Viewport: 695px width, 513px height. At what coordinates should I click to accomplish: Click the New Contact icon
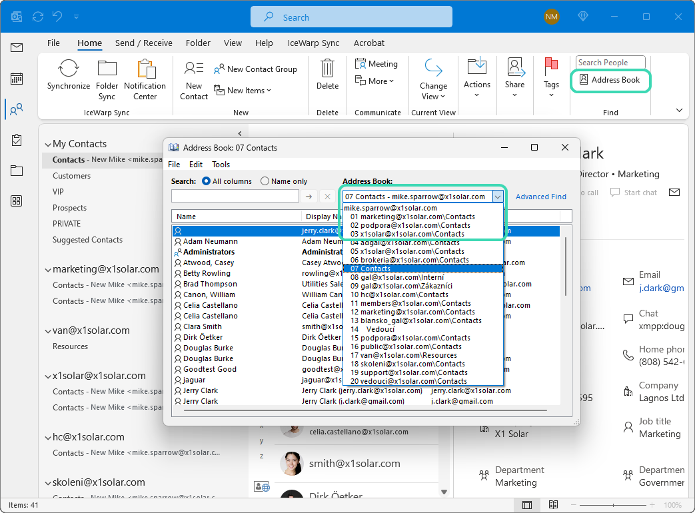(x=193, y=68)
